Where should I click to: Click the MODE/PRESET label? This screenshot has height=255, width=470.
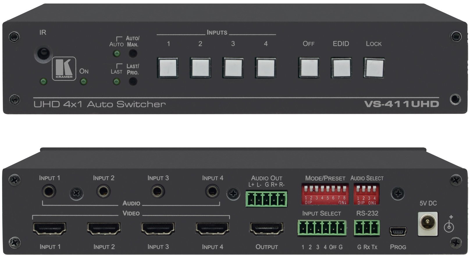click(x=325, y=178)
